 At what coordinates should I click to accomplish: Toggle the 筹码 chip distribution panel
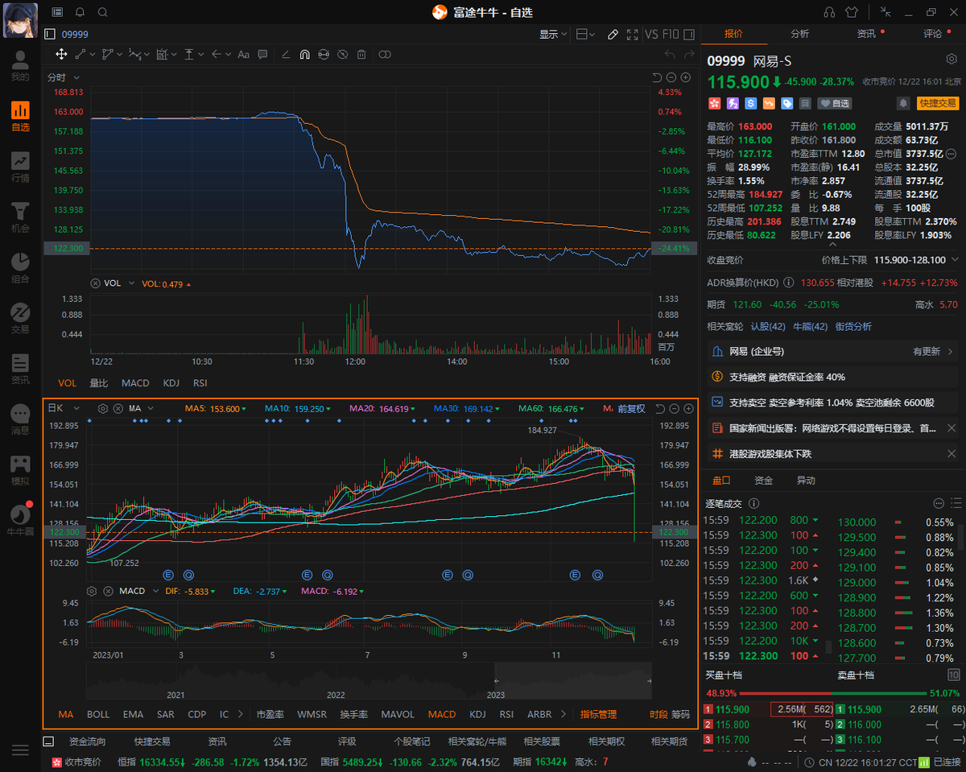pyautogui.click(x=680, y=714)
